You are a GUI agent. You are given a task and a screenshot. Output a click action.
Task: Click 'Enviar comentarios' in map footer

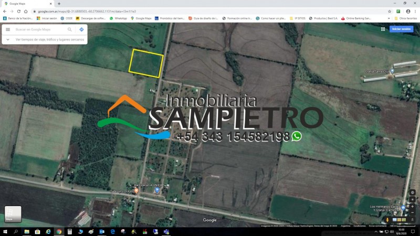[377, 226]
